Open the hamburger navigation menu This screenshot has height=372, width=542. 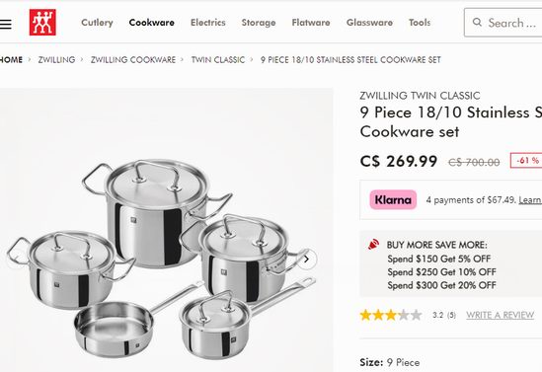tap(6, 24)
